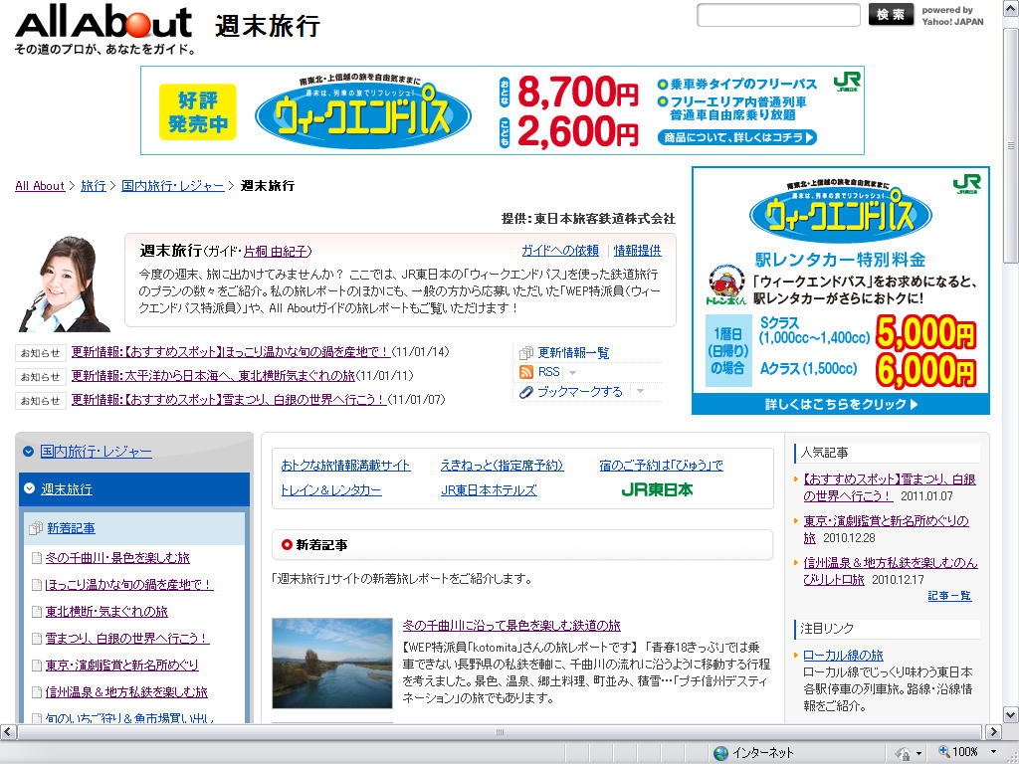Click the ウィークエンドパス top banner ad
This screenshot has width=1019, height=764.
[503, 110]
